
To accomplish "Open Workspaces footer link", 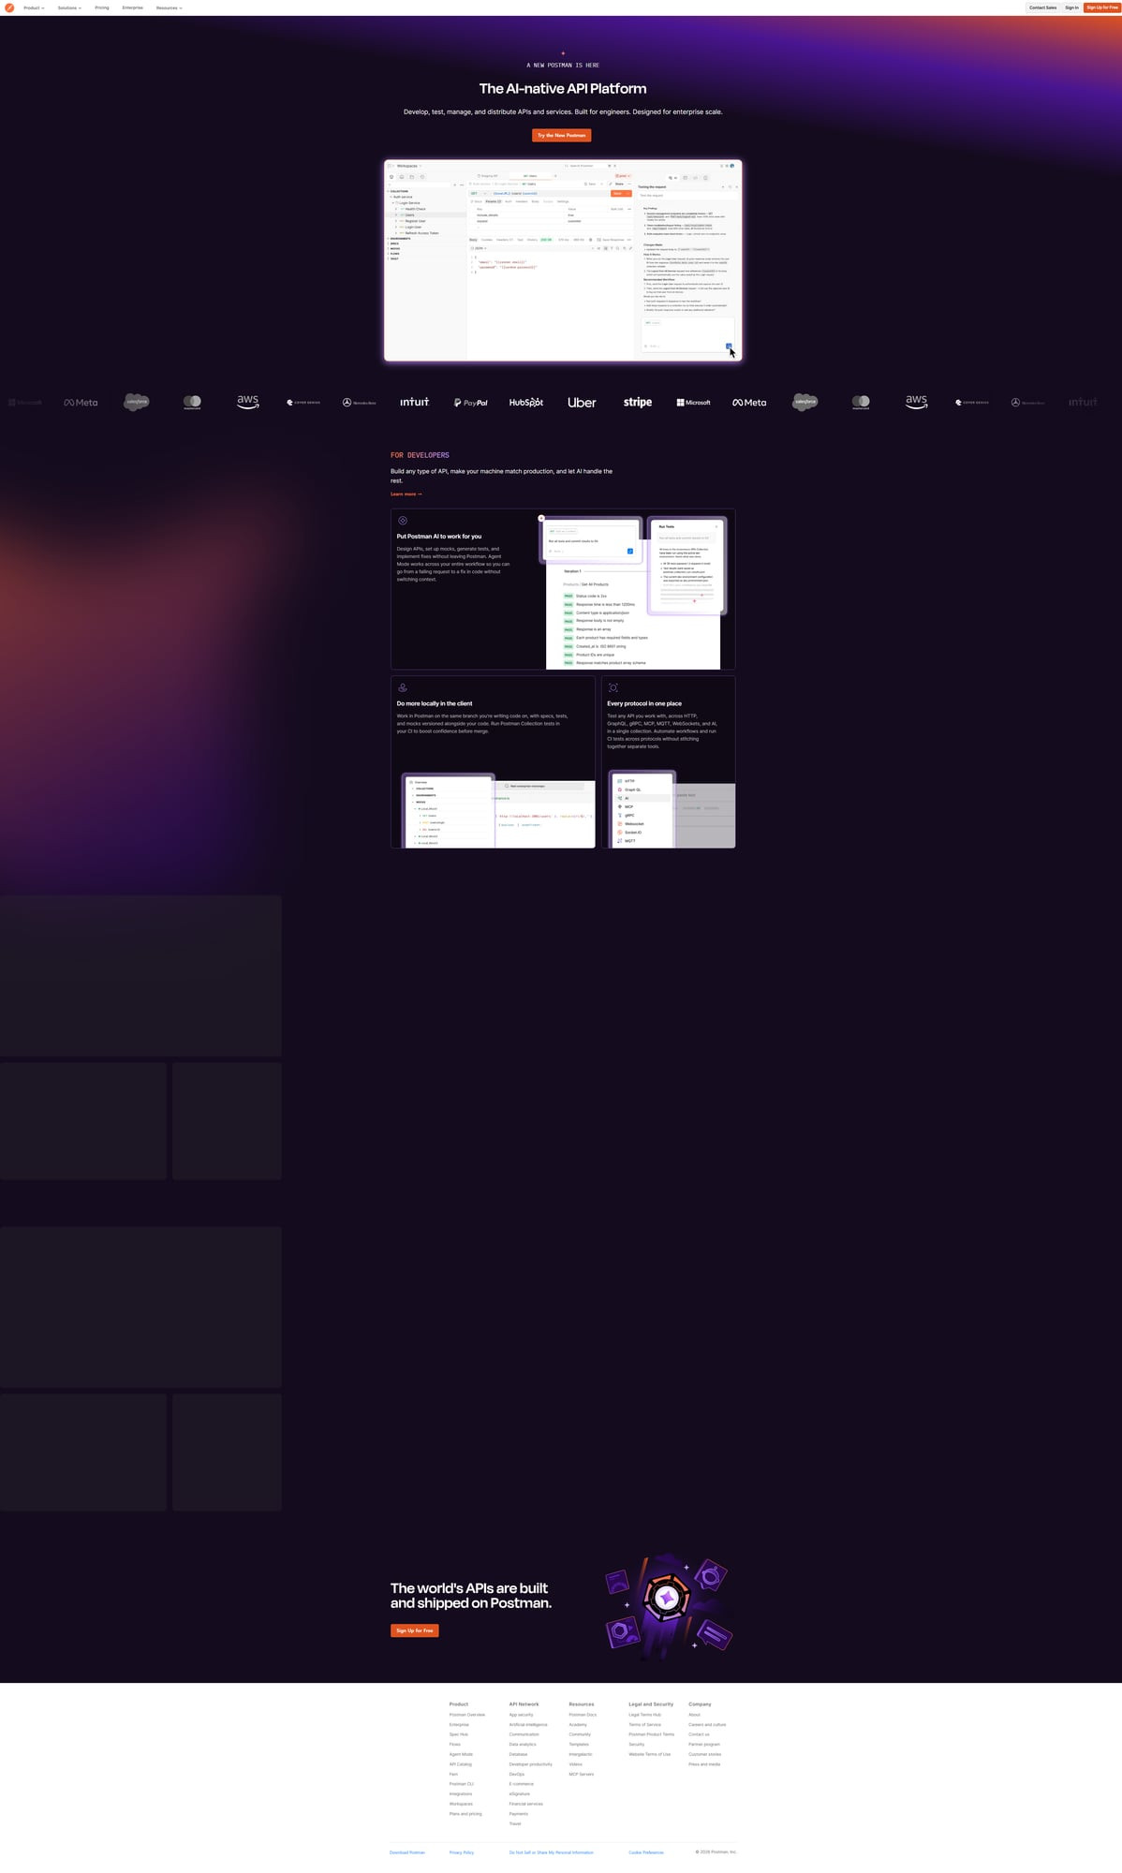I will pyautogui.click(x=461, y=1804).
